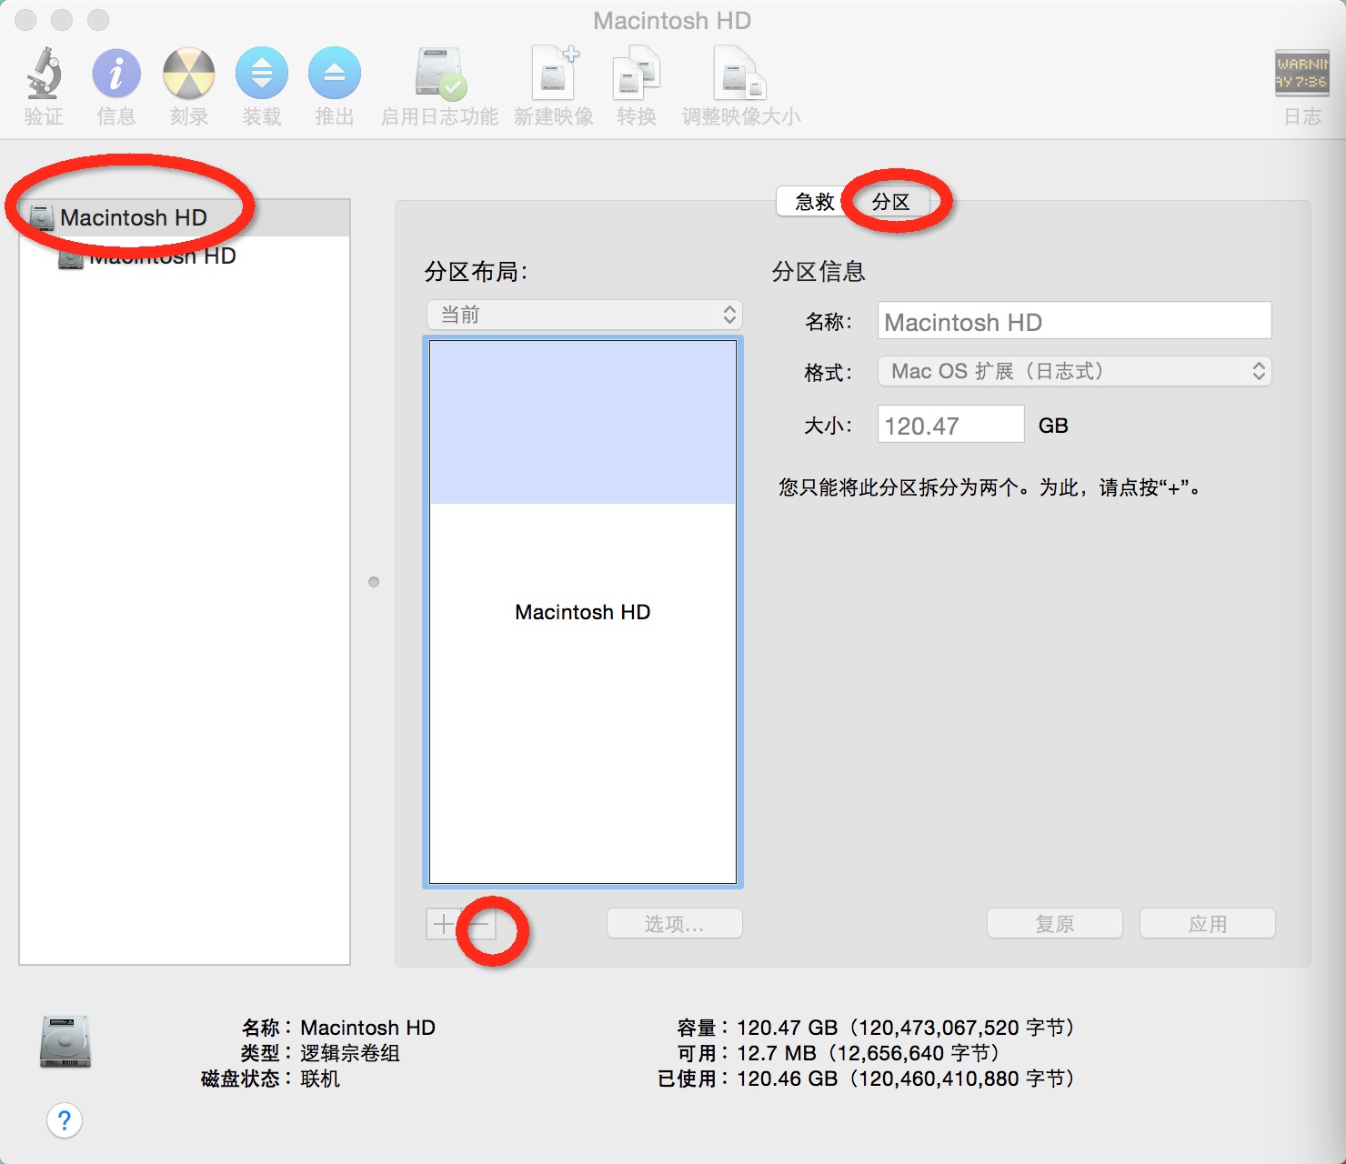Select the Mount (装载) toolbar icon

262,74
